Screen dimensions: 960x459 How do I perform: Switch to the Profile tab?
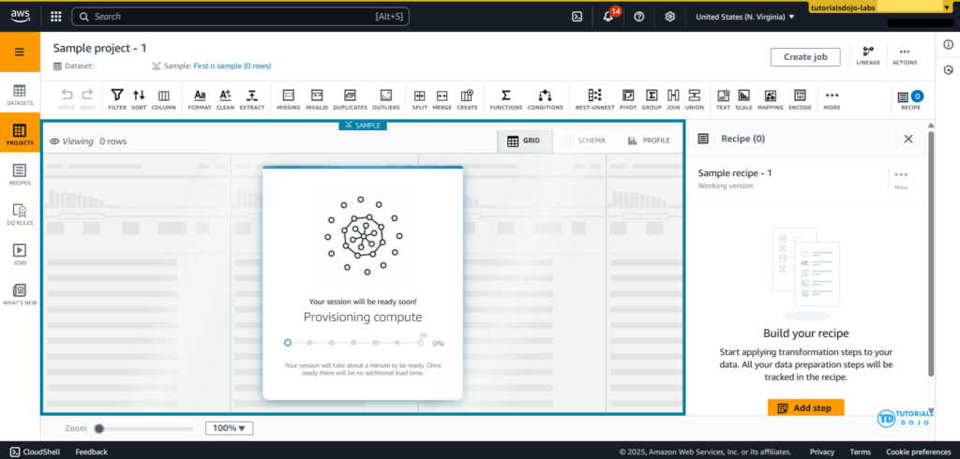coord(649,141)
